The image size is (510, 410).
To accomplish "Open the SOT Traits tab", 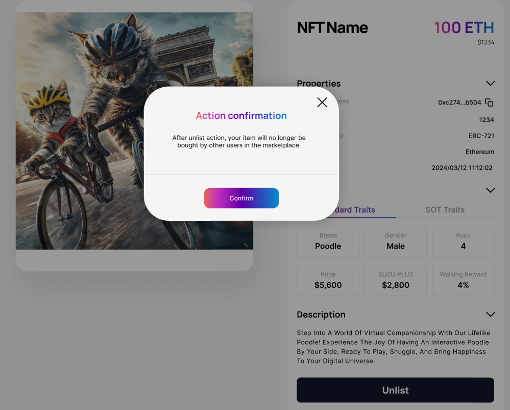I will [x=445, y=210].
